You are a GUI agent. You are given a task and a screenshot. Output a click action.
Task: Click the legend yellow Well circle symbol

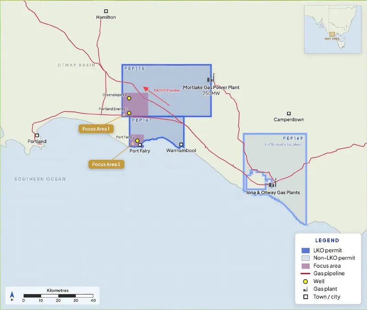[306, 282]
